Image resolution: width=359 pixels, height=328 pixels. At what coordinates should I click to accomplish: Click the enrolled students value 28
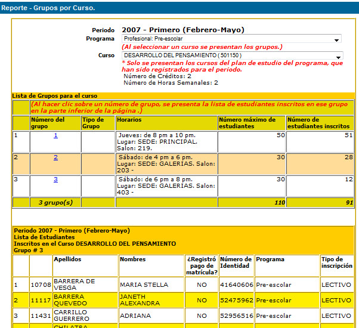point(349,157)
